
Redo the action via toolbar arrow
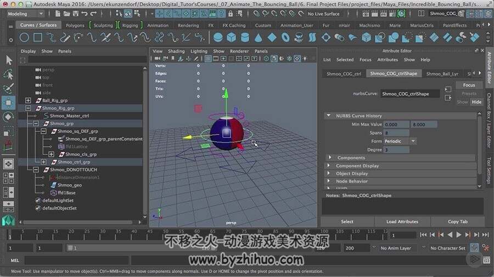tap(93, 14)
